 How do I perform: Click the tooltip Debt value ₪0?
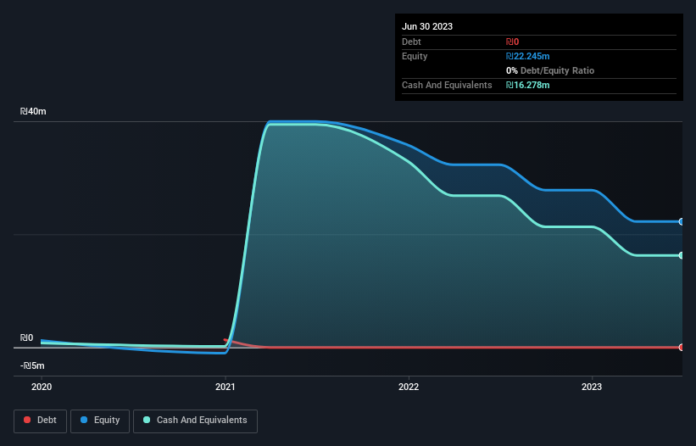512,42
